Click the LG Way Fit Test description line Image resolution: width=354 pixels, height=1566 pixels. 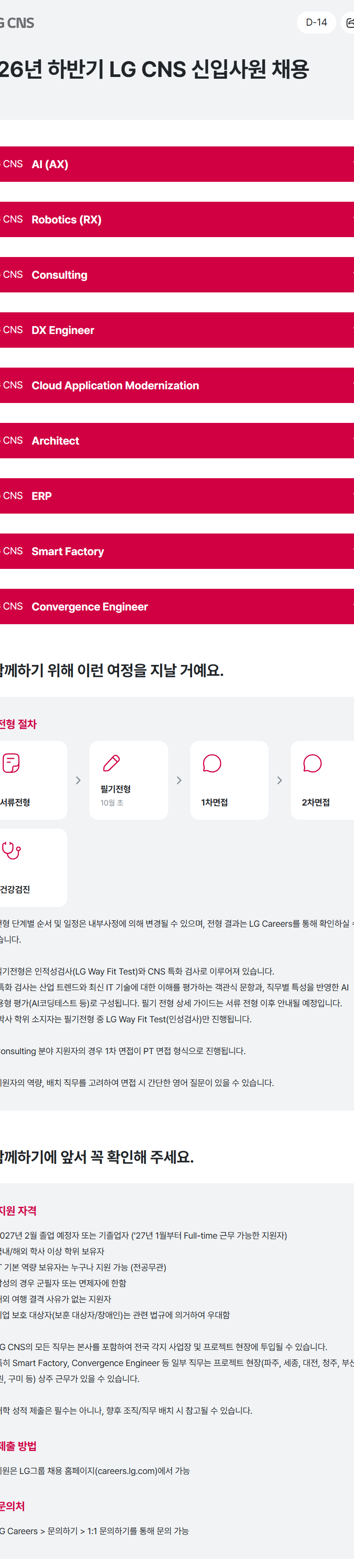click(137, 971)
